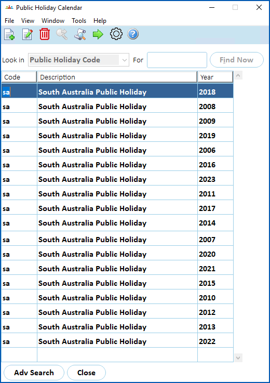Screen dimensions: 270x383
Task: Click the green arrow toolbar icon
Action: (98, 34)
